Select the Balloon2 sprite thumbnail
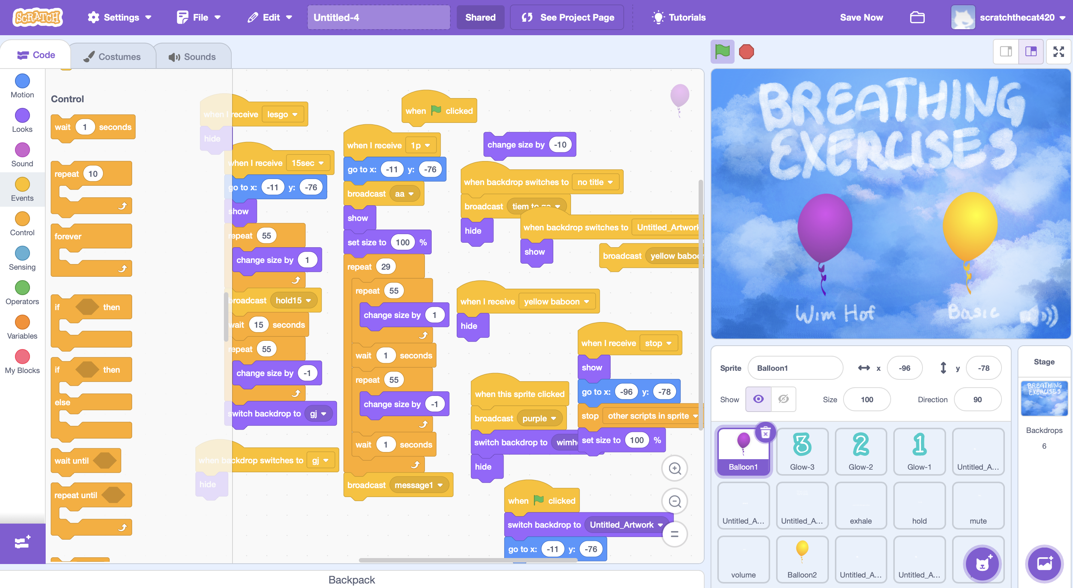1073x588 pixels. (802, 558)
